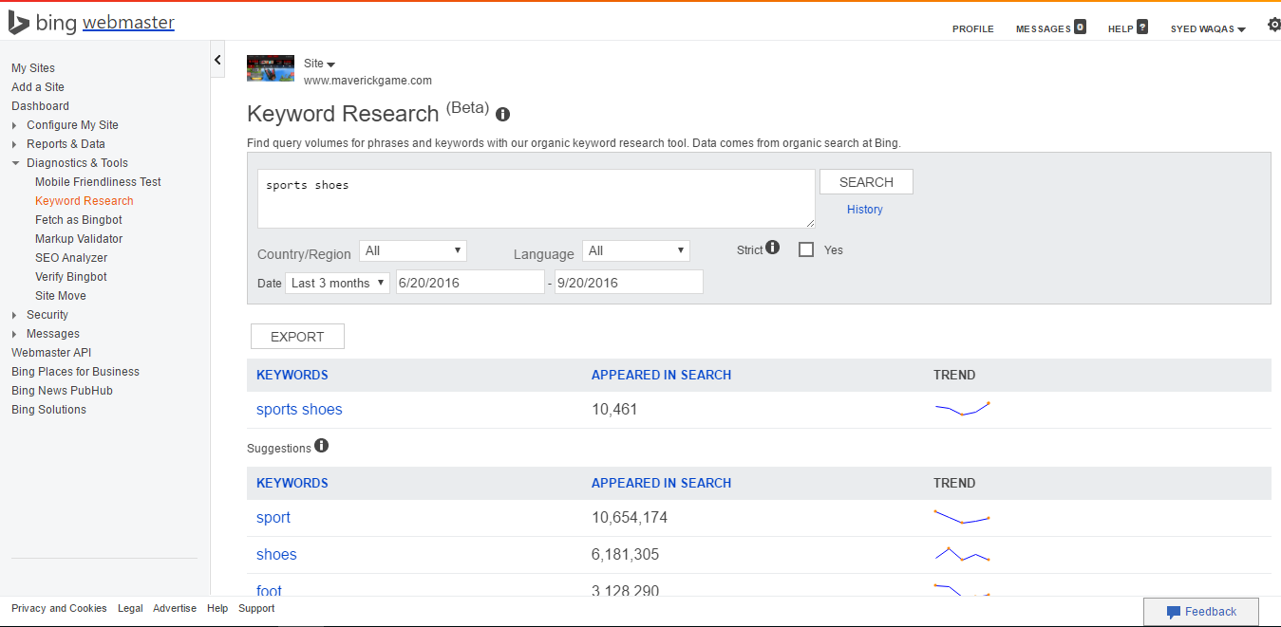Click the messages count badge icon

point(1080,27)
